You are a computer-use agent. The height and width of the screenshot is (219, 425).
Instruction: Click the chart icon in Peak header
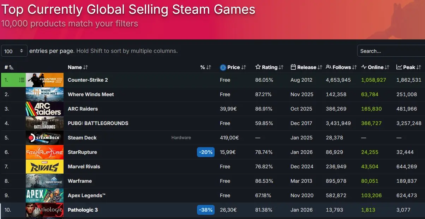pos(399,67)
